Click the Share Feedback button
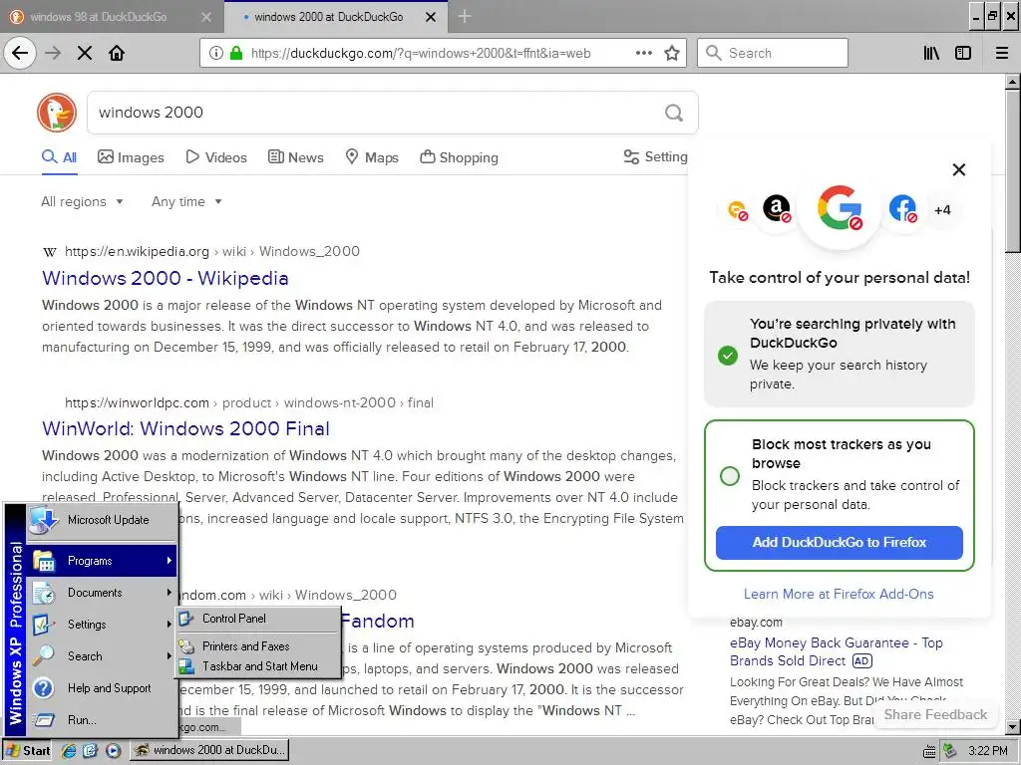 [x=935, y=715]
